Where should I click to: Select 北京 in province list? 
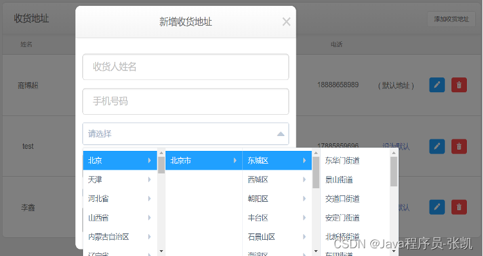click(120, 161)
